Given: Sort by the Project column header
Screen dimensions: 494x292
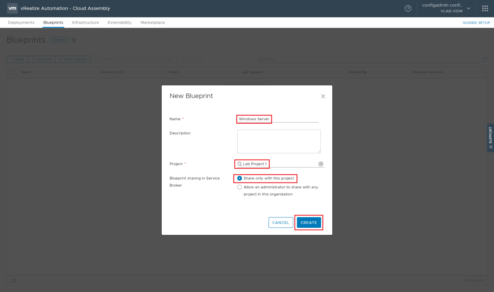Looking at the screenshot, I should click(x=173, y=72).
